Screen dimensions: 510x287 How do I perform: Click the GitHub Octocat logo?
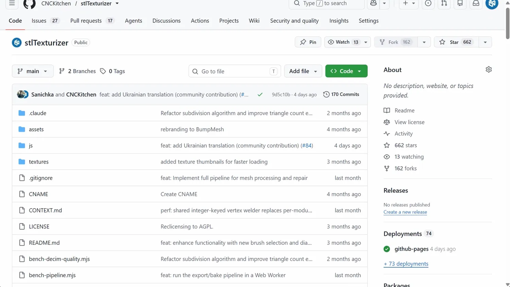29,4
